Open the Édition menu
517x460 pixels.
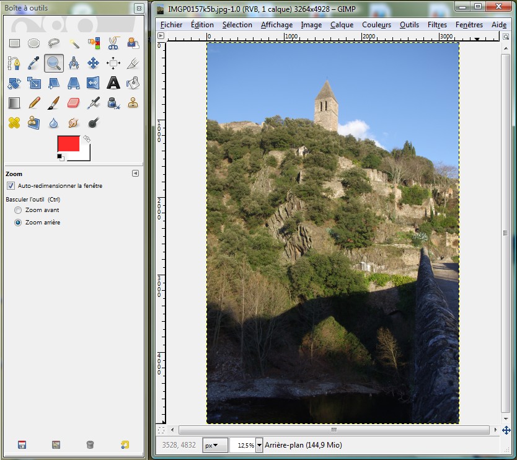click(x=202, y=25)
